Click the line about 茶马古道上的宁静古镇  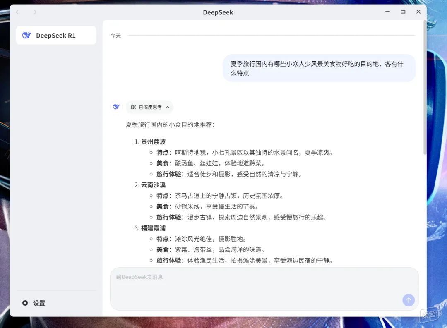[x=219, y=196]
